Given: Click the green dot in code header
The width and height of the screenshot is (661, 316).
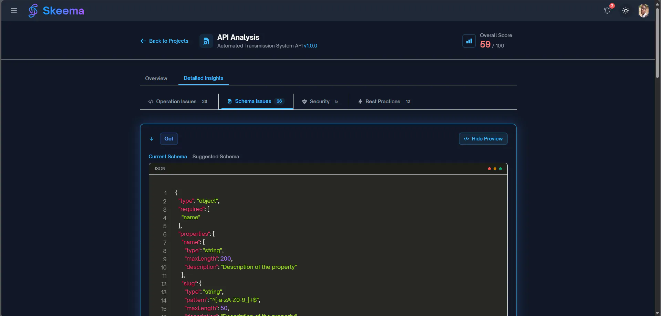Looking at the screenshot, I should 500,169.
